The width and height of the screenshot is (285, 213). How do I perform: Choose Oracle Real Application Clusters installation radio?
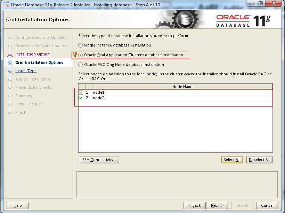pyautogui.click(x=81, y=55)
